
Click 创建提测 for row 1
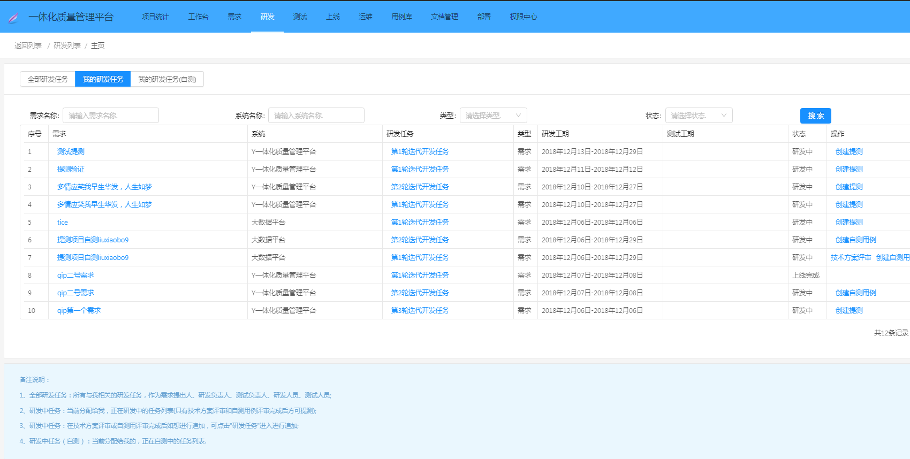pos(849,151)
